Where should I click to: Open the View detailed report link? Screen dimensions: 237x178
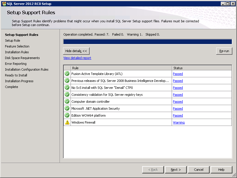(77, 58)
